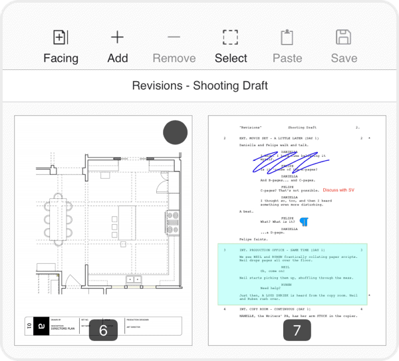Click the "EXT. MOVIE SET" scene heading
The width and height of the screenshot is (399, 361).
[x=279, y=138]
